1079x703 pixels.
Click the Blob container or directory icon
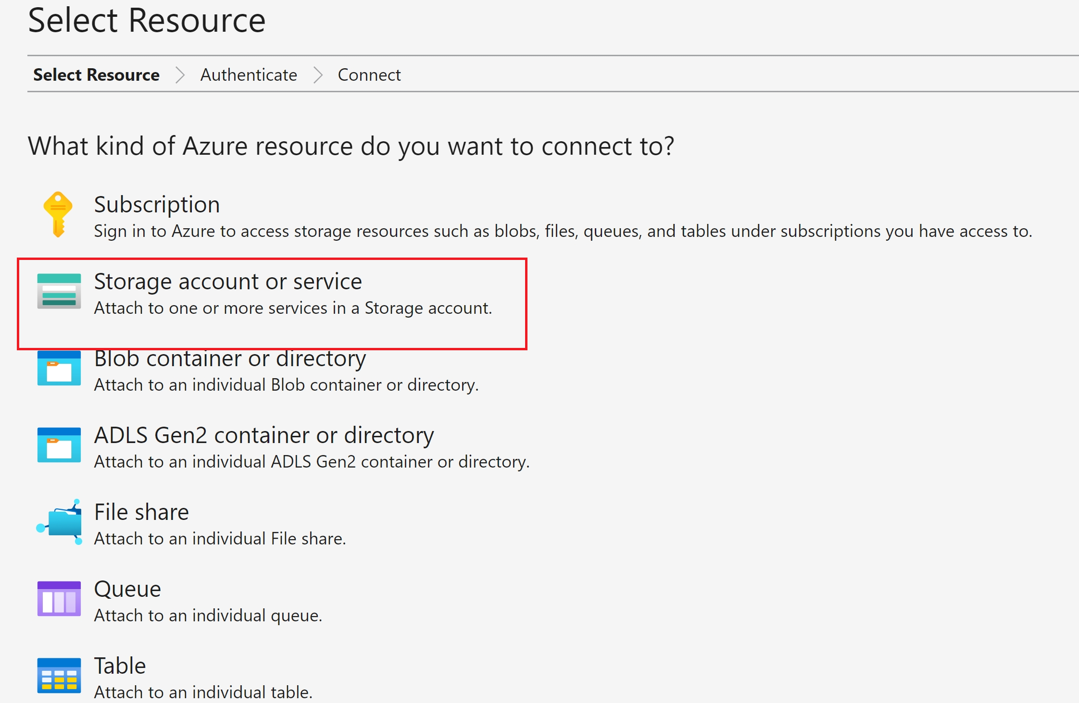tap(59, 368)
